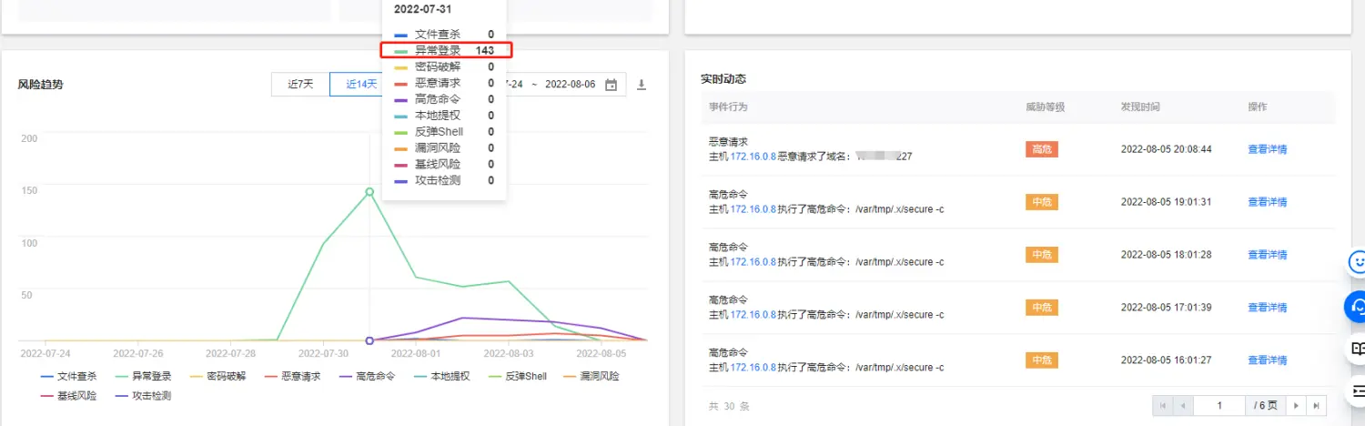
Task: Go to the next page arrow
Action: [x=1297, y=405]
